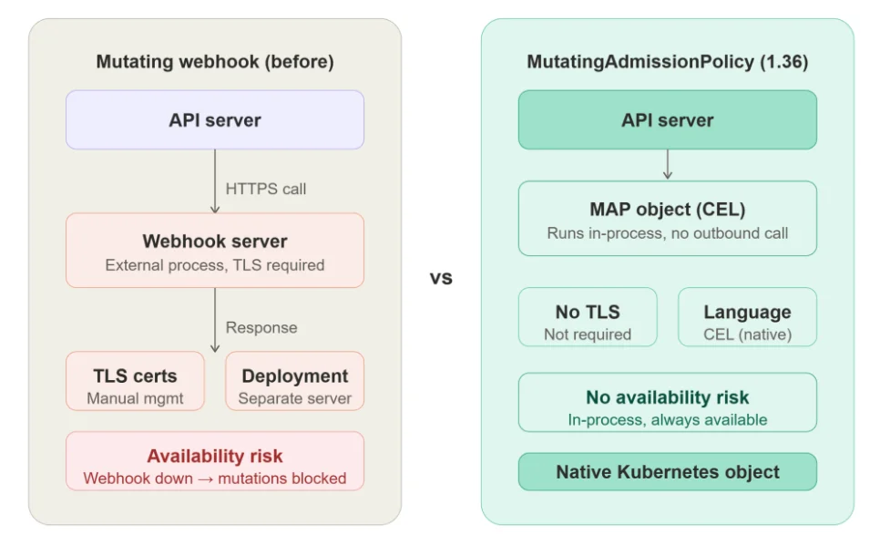
Task: Select 'Webhook down → mutations blocked' text
Action: pyautogui.click(x=215, y=478)
